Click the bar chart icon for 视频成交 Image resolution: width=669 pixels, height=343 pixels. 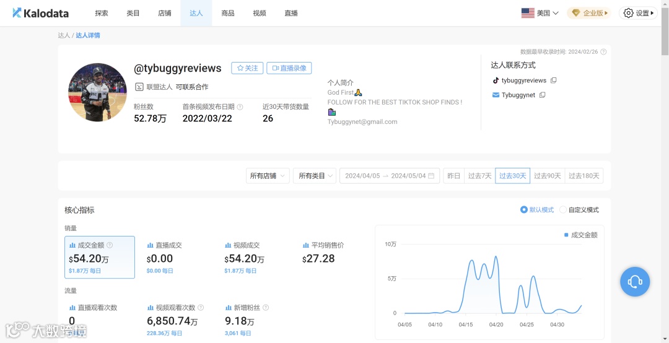[x=228, y=245]
